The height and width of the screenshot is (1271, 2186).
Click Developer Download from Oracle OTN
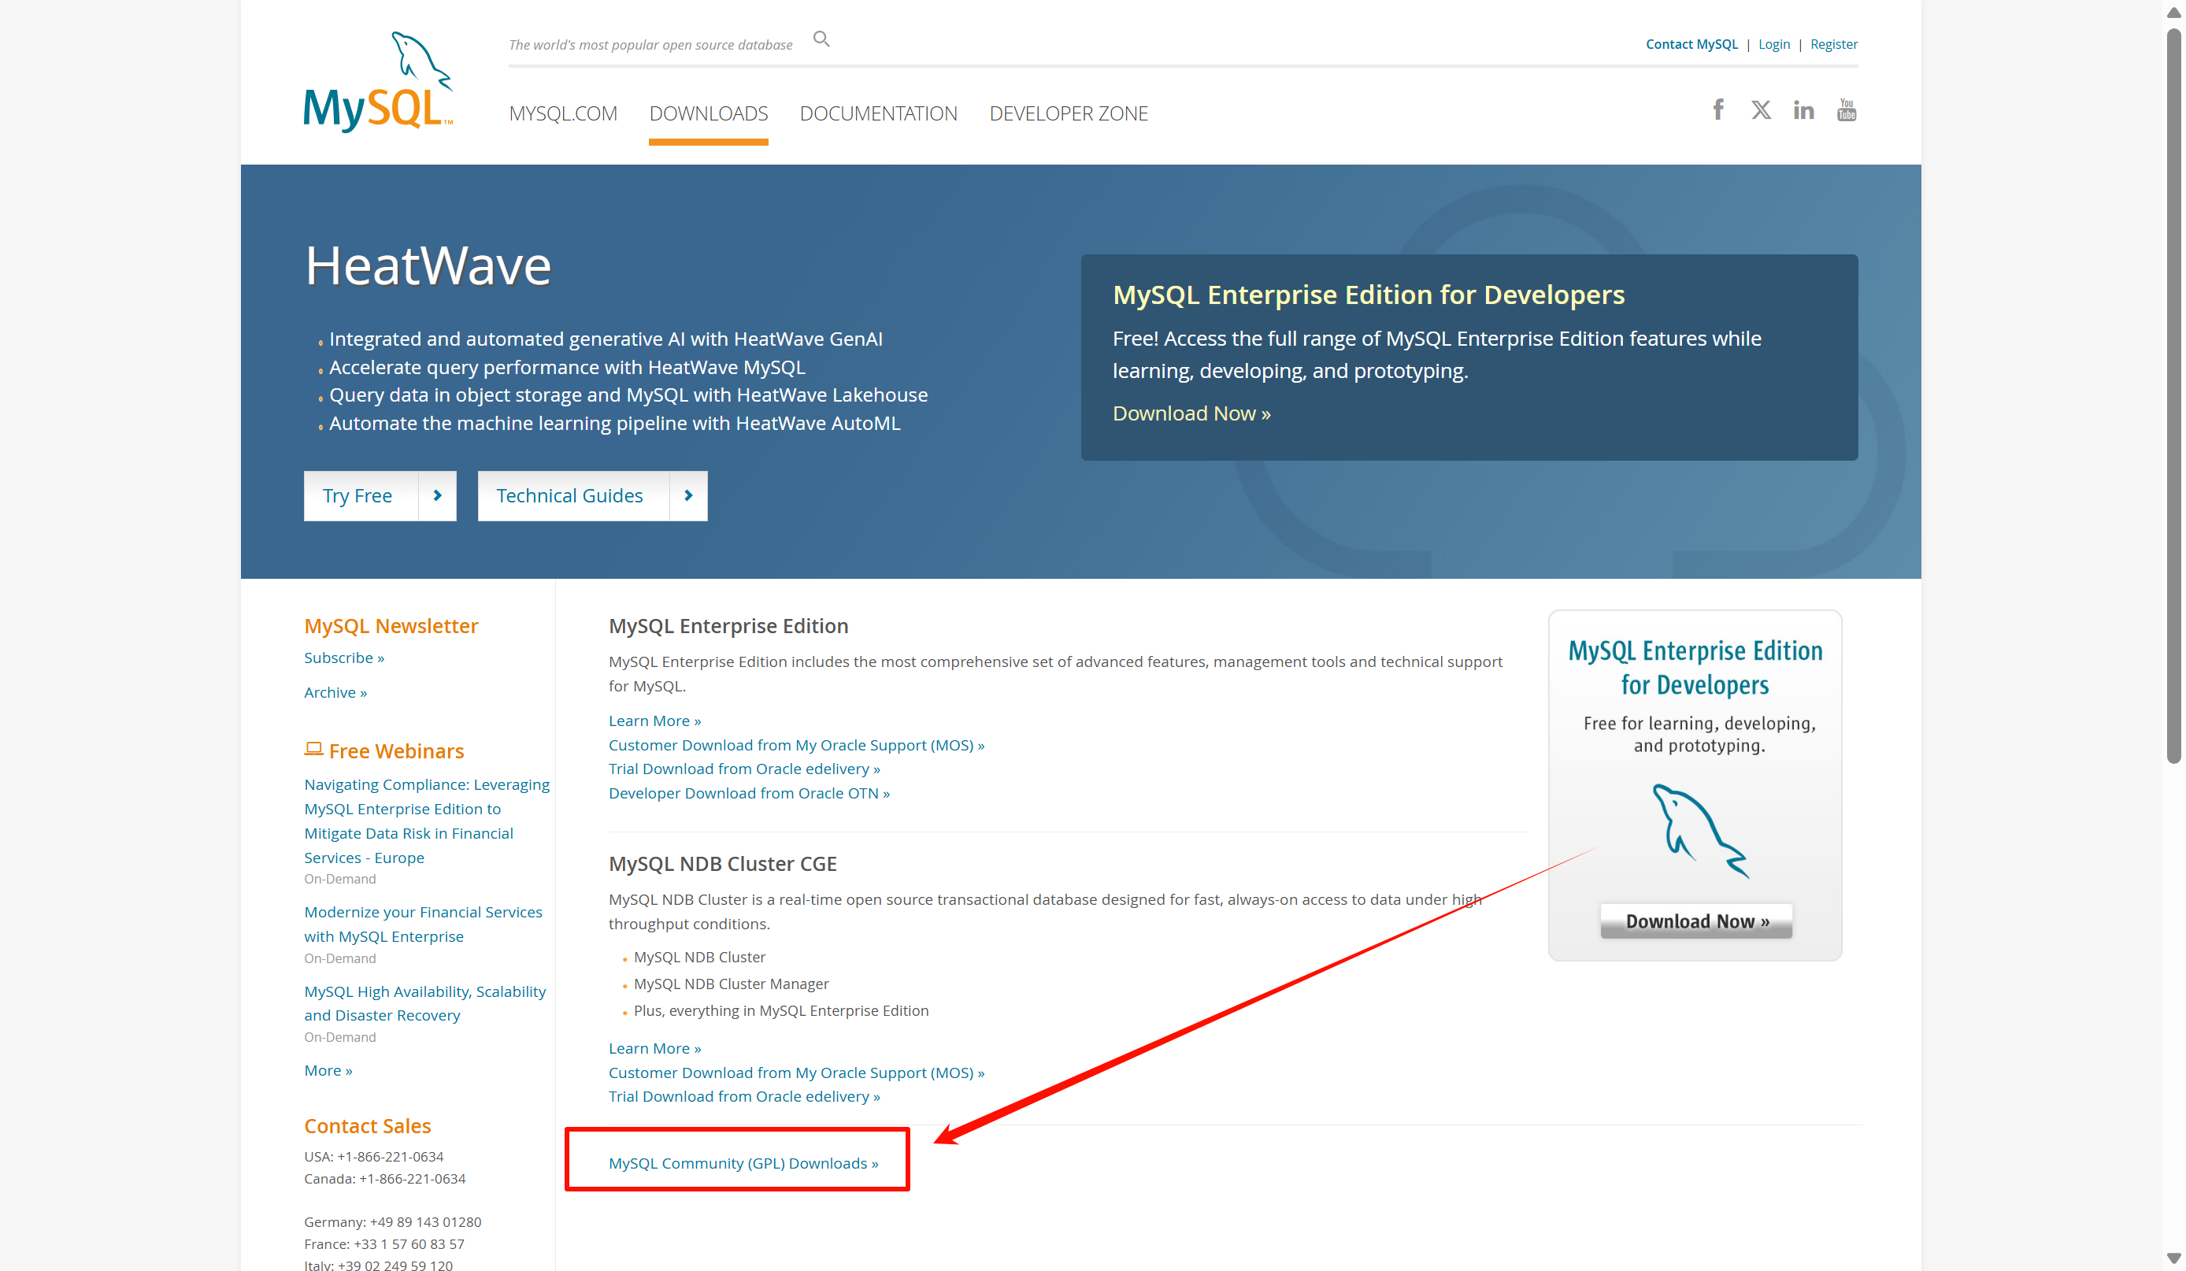(748, 793)
